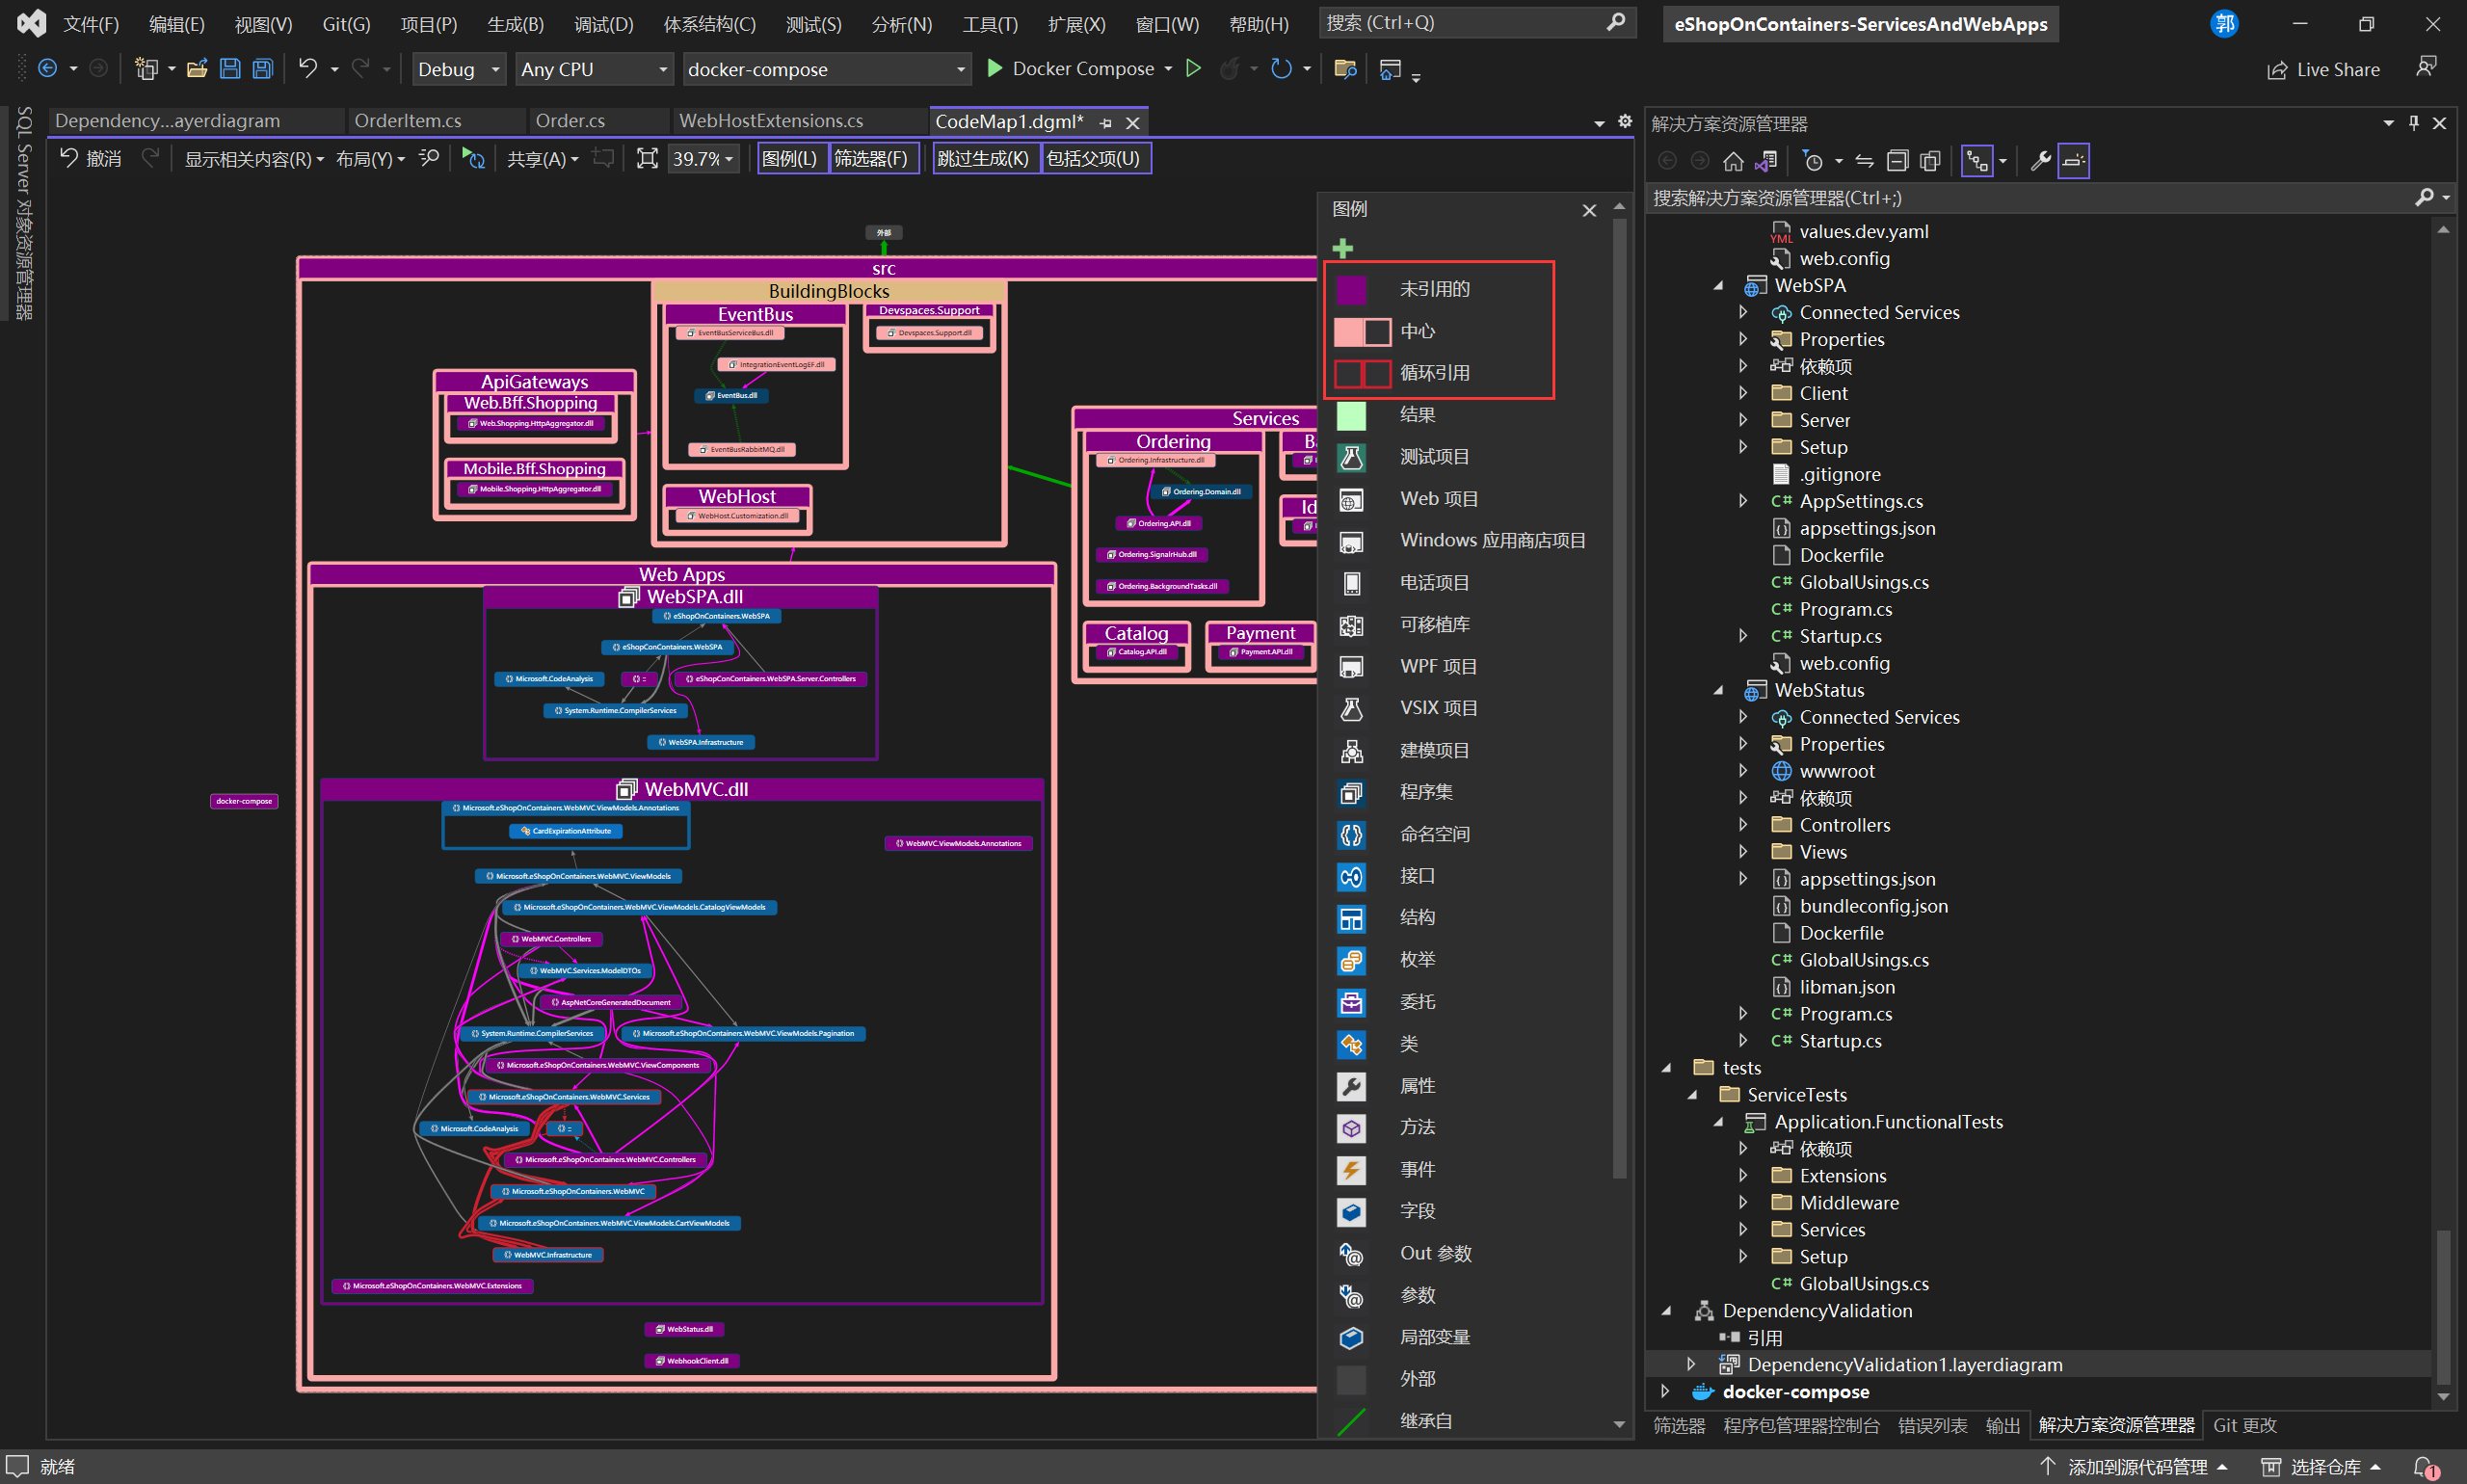Image resolution: width=2467 pixels, height=1484 pixels.
Task: Click the zoom to fit icon
Action: [647, 159]
